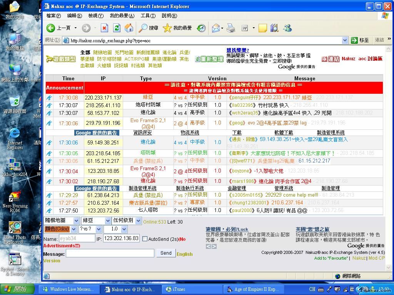This screenshot has height=295, width=394.
Task: Click the Stop loading icon
Action: click(104, 28)
